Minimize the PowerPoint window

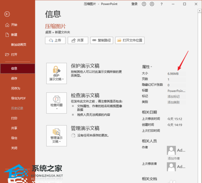point(173,4)
